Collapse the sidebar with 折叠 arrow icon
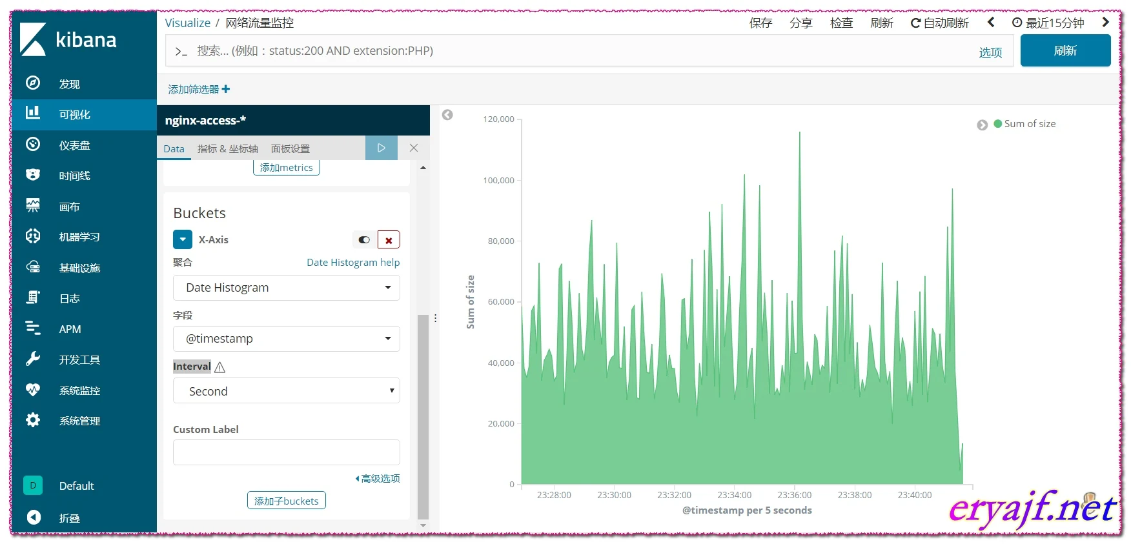The image size is (1131, 544). (34, 518)
